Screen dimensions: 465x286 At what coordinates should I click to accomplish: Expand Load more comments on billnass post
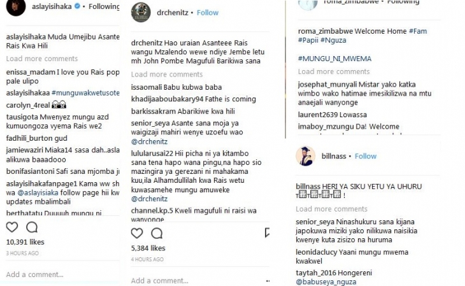tap(331, 209)
